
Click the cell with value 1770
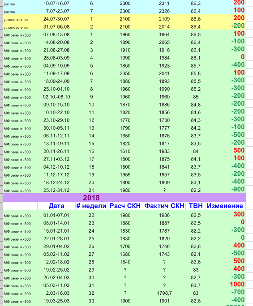(125, 120)
